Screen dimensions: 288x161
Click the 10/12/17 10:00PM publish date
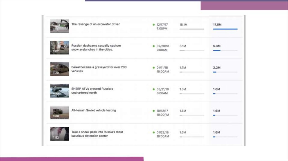[163, 113]
